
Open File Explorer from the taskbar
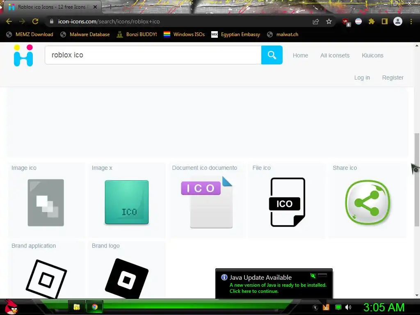77,307
